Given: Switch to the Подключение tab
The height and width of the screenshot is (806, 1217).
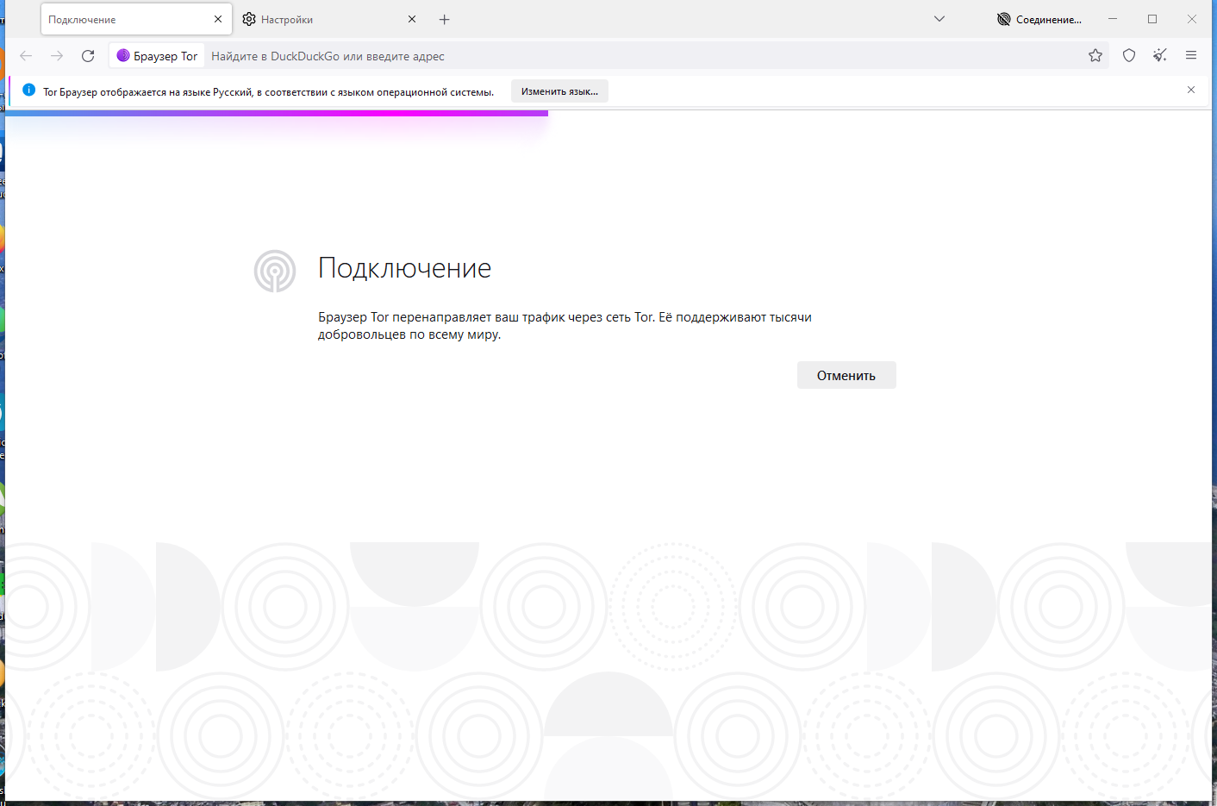Looking at the screenshot, I should [x=136, y=19].
